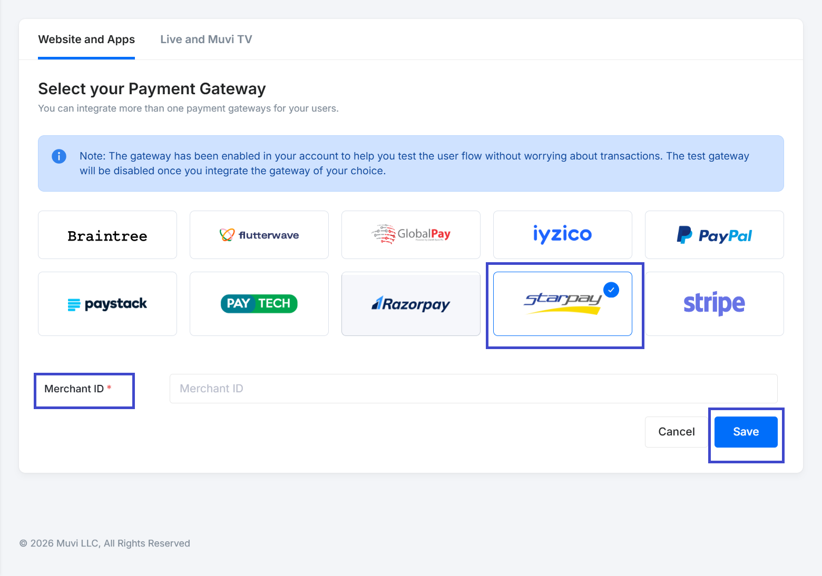This screenshot has width=822, height=576.
Task: Pick the PayTech payment gateway
Action: click(259, 304)
